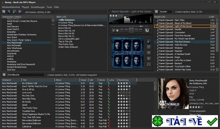Select album Bravo Hits 62

(65, 28)
